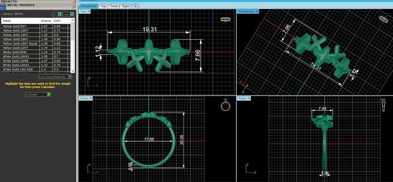Click the Perspective viewport title label
This screenshot has width=393, height=182.
(x=247, y=11)
